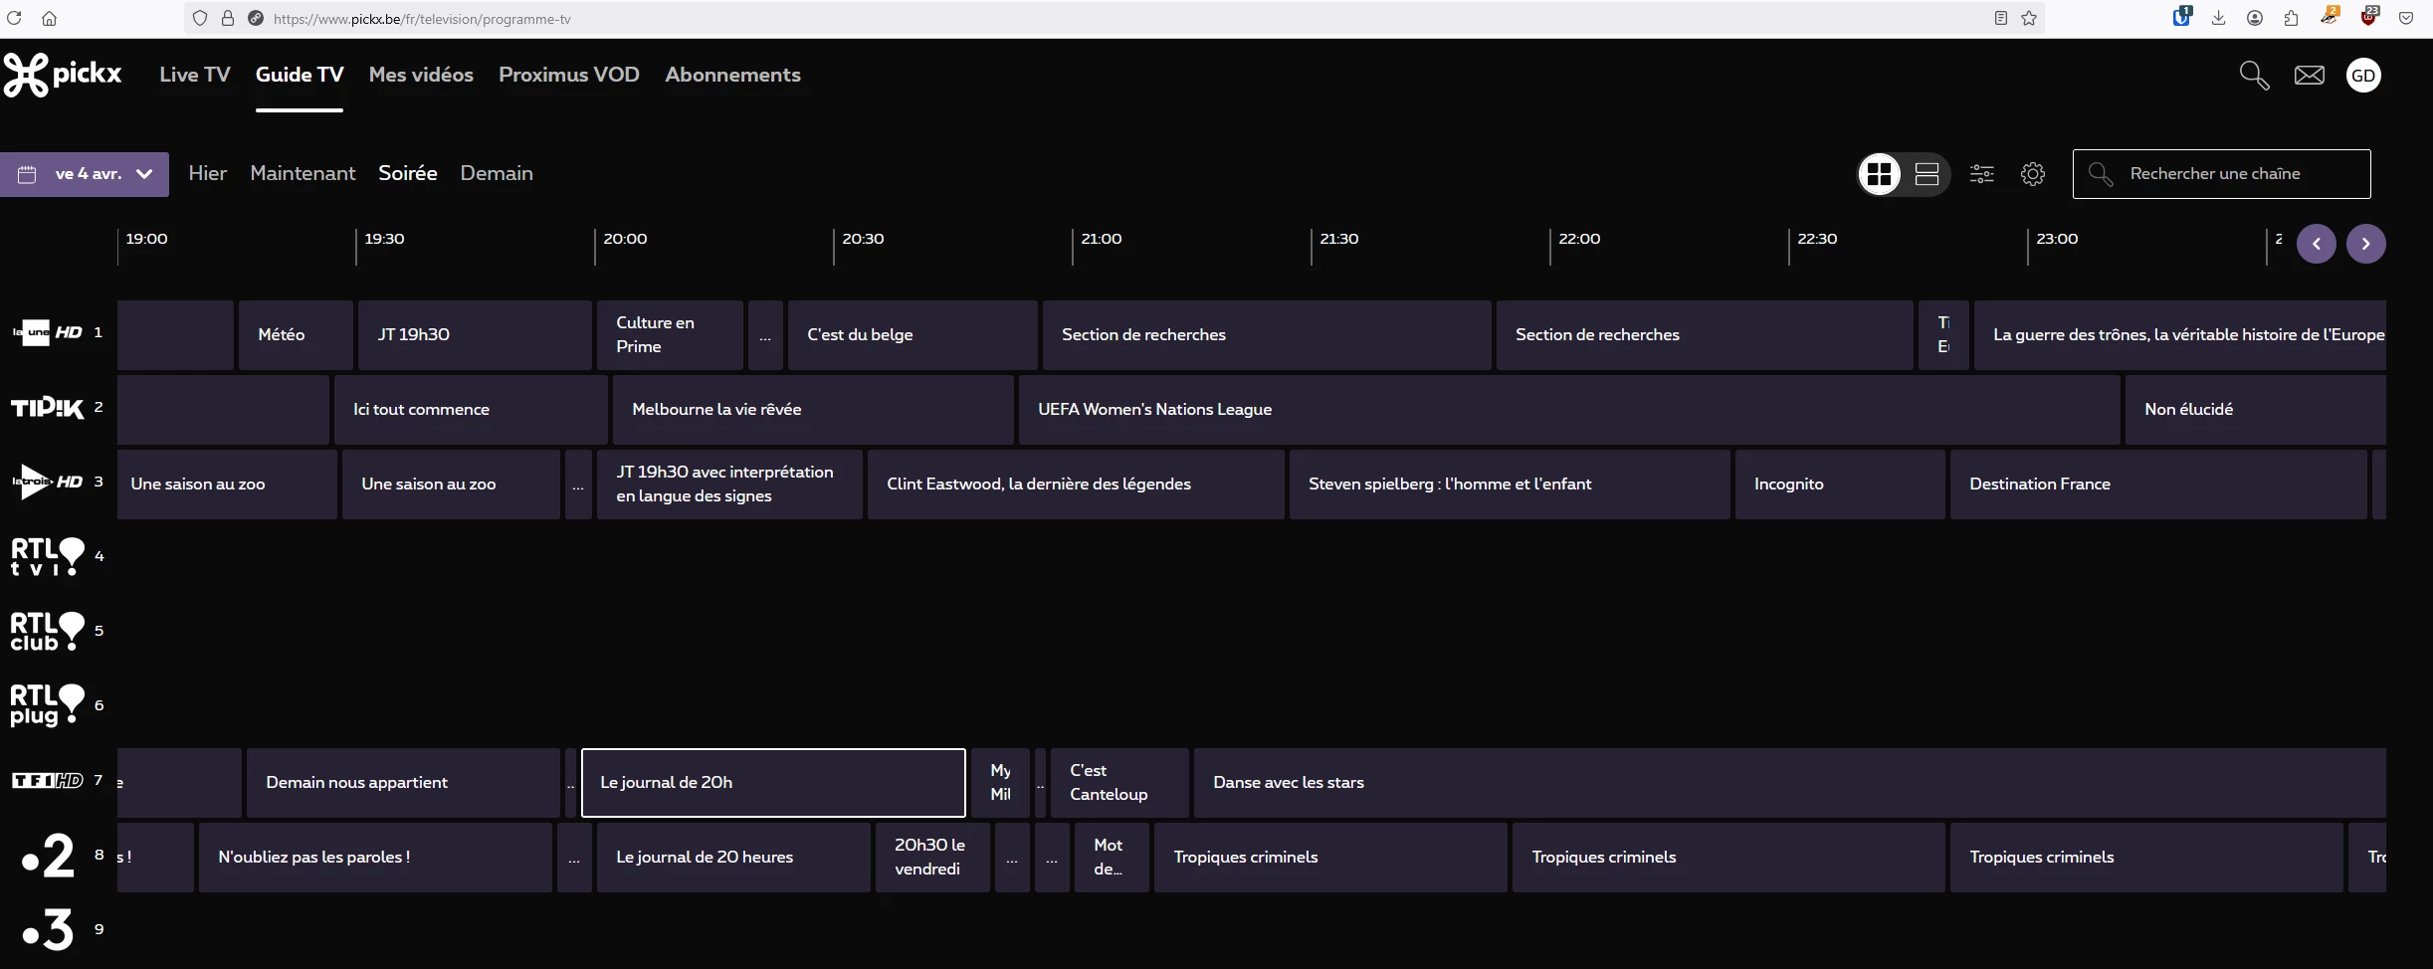The image size is (2433, 969).
Task: Open UEFA Women's Nations League programme
Action: point(1569,410)
